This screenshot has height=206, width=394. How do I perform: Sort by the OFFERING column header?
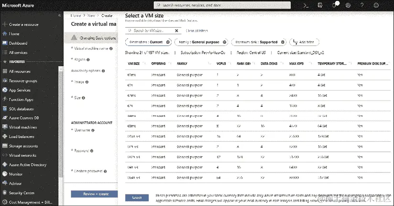(158, 63)
